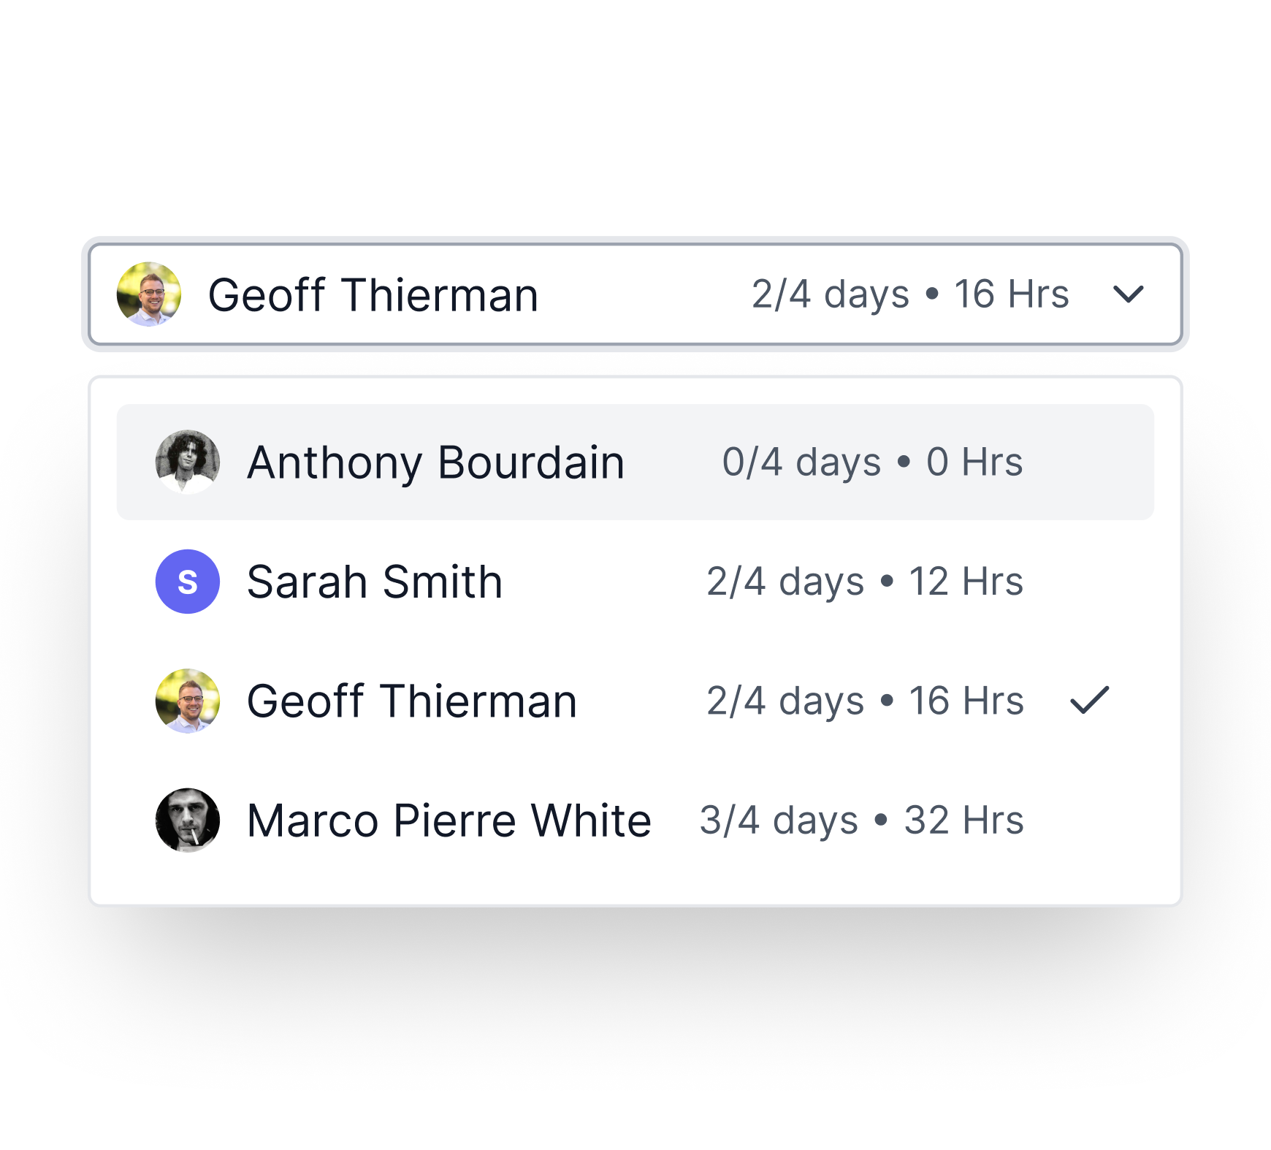This screenshot has height=1150, width=1271.
Task: Click the purple S avatar for Sarah Smith
Action: coord(188,582)
